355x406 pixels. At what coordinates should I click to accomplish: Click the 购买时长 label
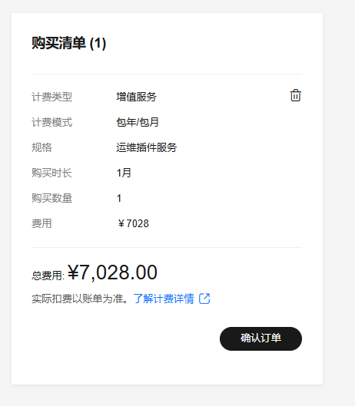coord(51,173)
